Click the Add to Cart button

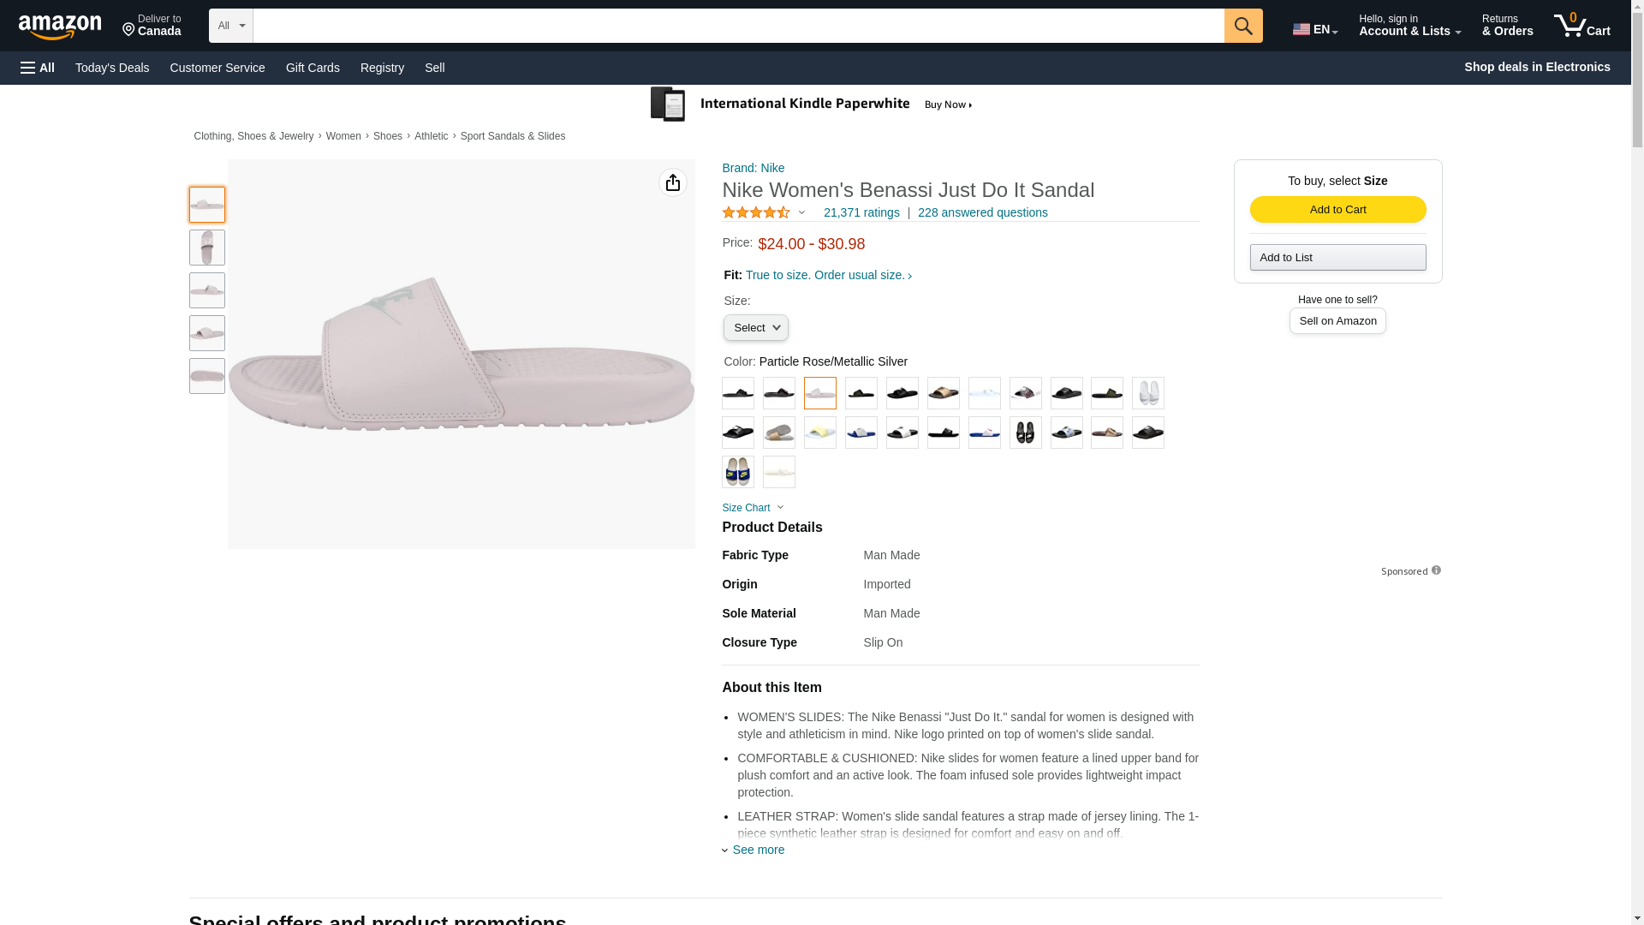(1337, 210)
